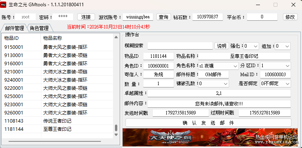
Task: Open the 强化 level dropdown
Action: coord(251,46)
